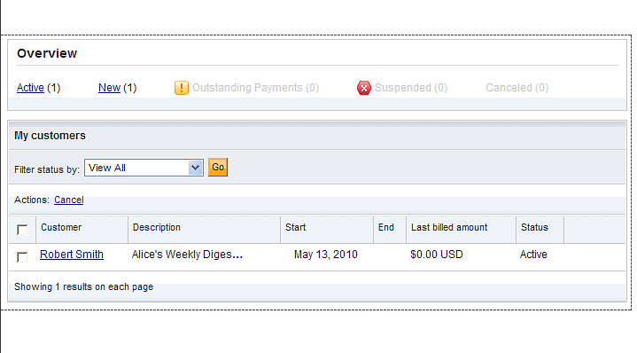Open the Active subscriptions link
637x353 pixels.
pos(30,88)
